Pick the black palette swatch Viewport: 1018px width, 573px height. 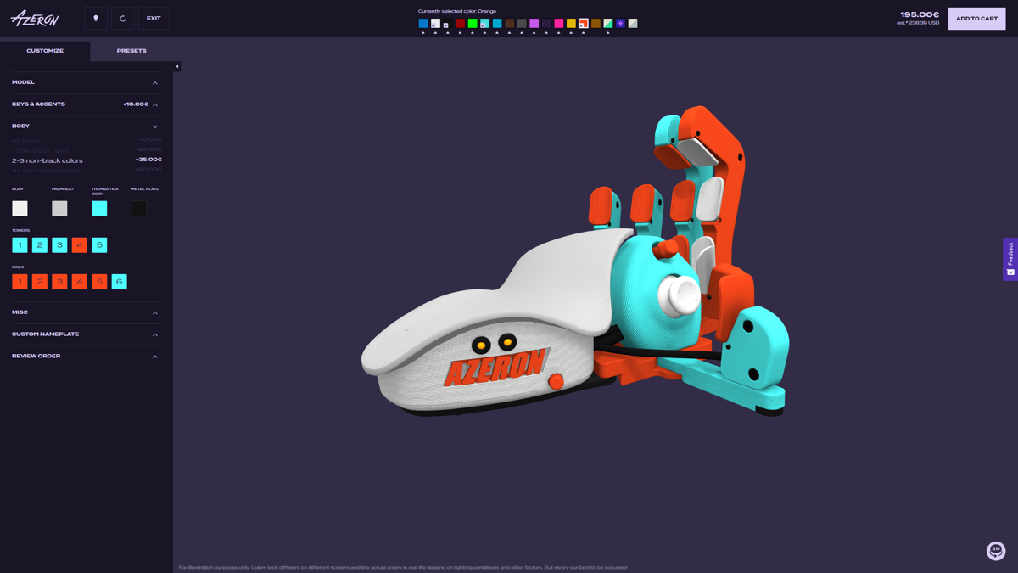point(448,24)
